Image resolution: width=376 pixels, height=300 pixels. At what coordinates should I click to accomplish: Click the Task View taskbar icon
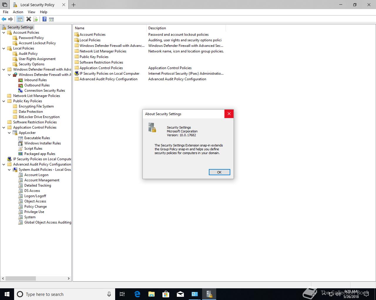[x=122, y=294]
